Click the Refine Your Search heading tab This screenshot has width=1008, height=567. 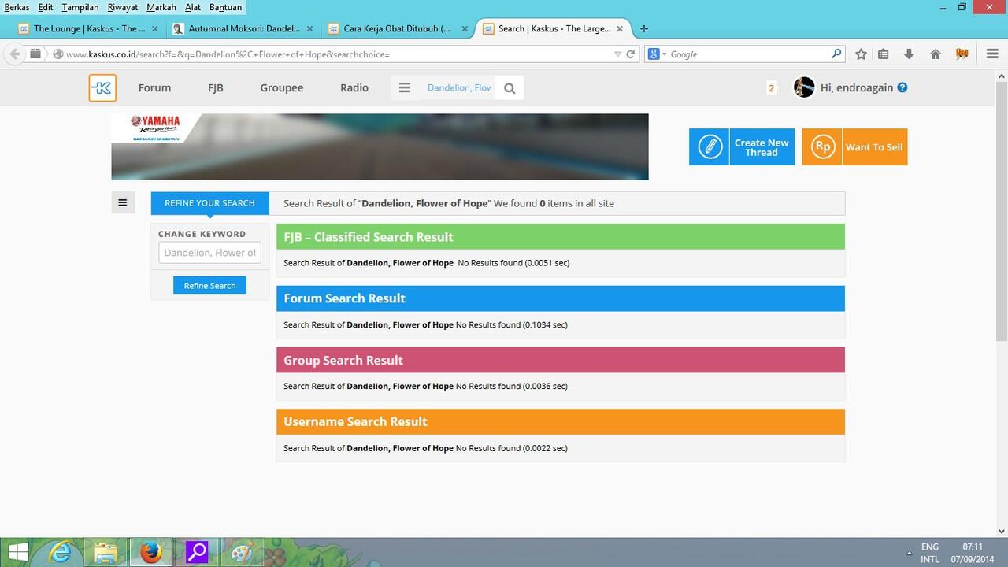point(209,203)
